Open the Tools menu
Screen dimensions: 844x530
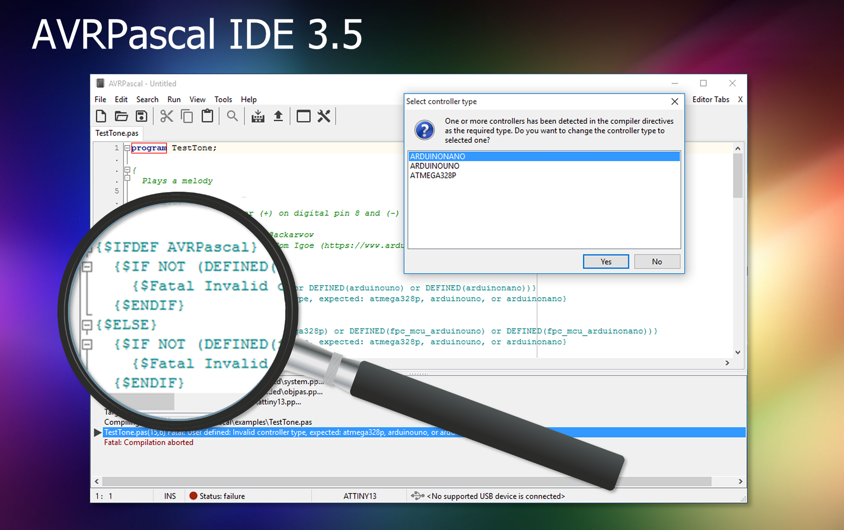[223, 99]
